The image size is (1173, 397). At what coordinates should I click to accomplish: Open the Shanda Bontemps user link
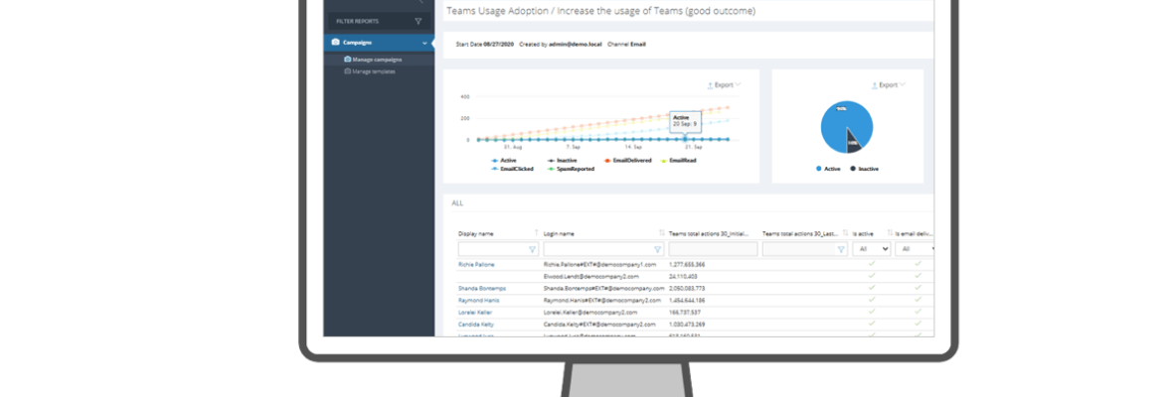pos(482,288)
